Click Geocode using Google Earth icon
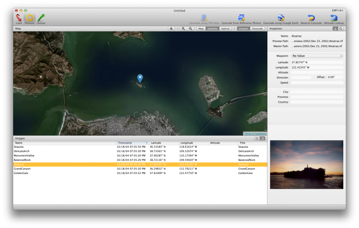359x228 pixels. coord(281,18)
